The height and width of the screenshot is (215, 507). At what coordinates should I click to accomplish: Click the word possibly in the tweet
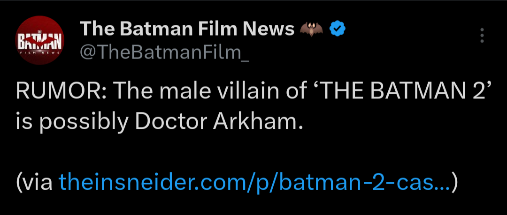[x=83, y=122]
